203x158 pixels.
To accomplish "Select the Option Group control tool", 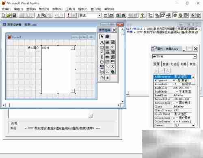I will coord(112,47).
